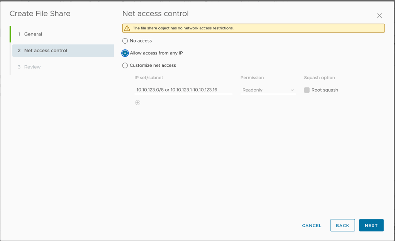
Task: Click the Squash option column header
Action: click(319, 78)
